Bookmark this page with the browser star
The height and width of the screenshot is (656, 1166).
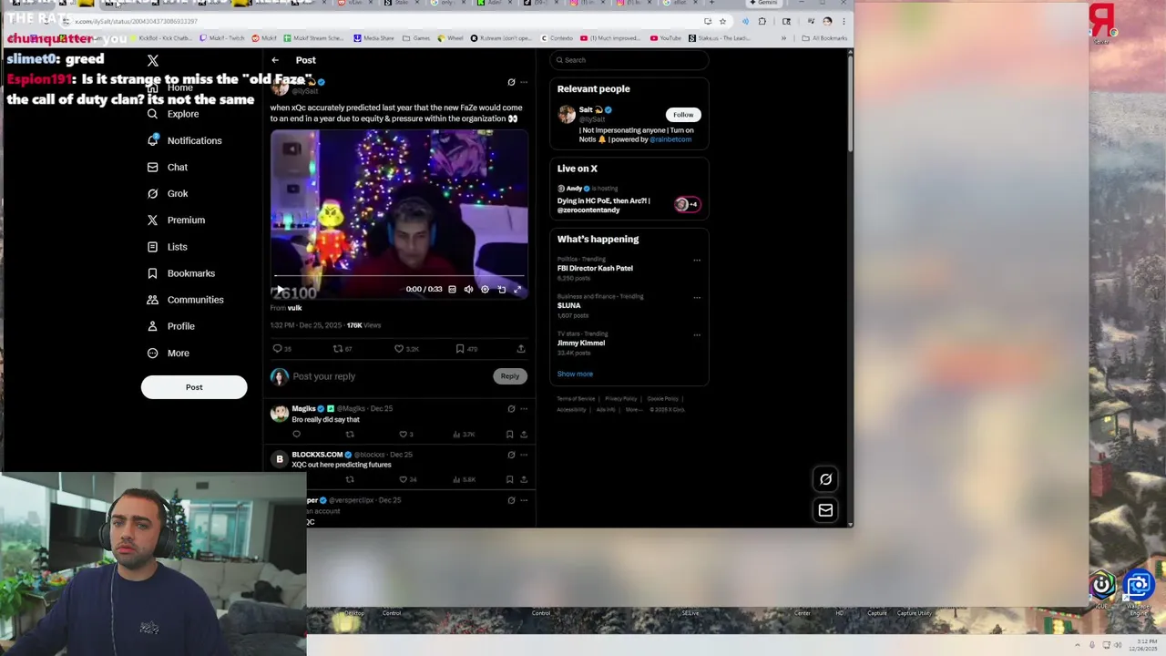point(722,21)
